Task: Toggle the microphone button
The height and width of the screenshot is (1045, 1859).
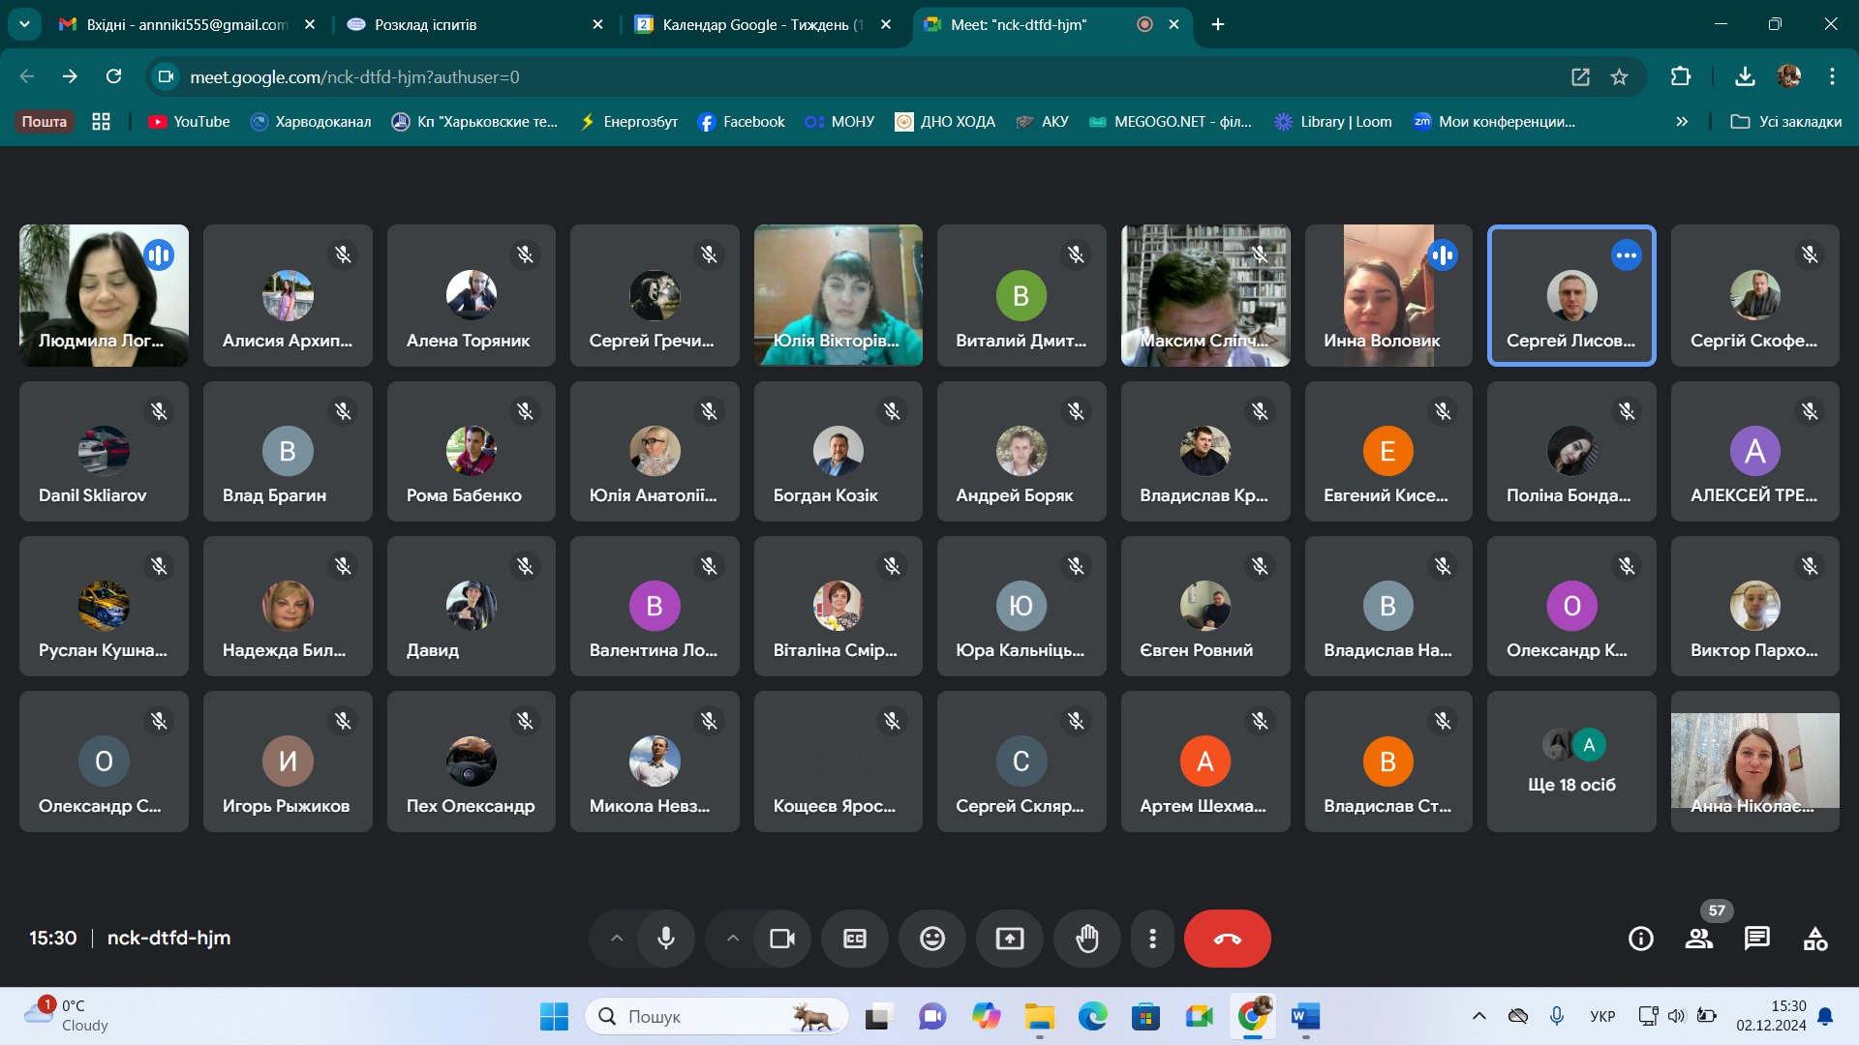Action: click(x=666, y=939)
